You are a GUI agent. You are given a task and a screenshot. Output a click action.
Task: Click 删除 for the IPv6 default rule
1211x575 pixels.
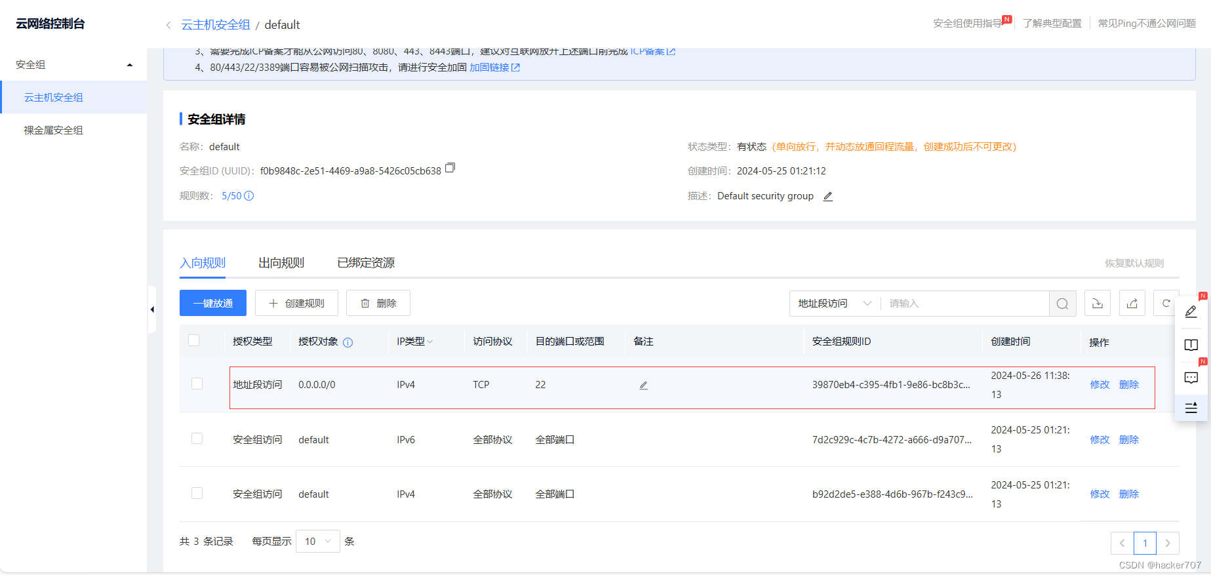pos(1128,440)
